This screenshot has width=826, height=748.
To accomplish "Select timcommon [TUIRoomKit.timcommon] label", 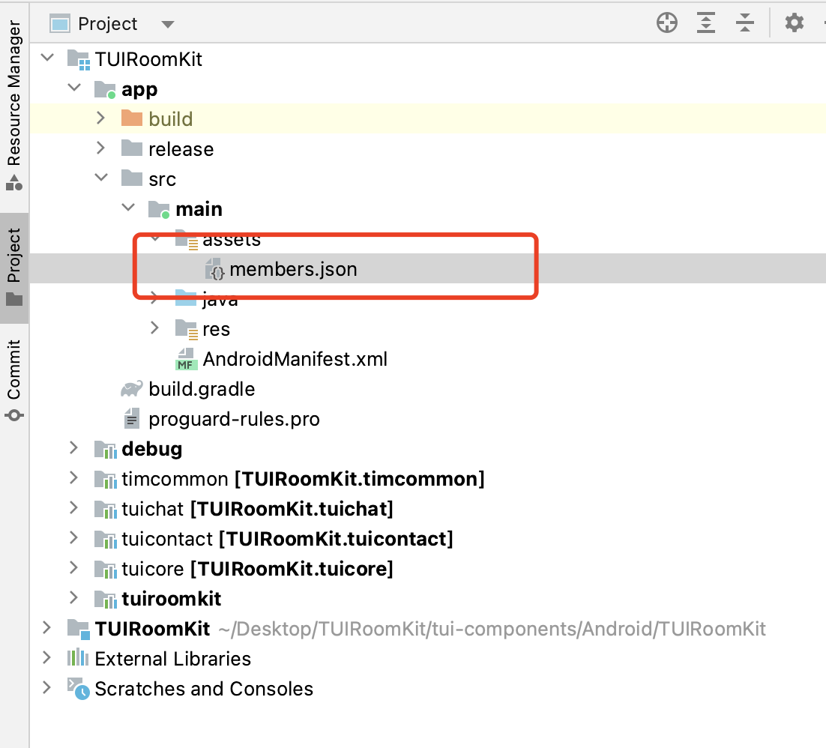I will [x=303, y=479].
